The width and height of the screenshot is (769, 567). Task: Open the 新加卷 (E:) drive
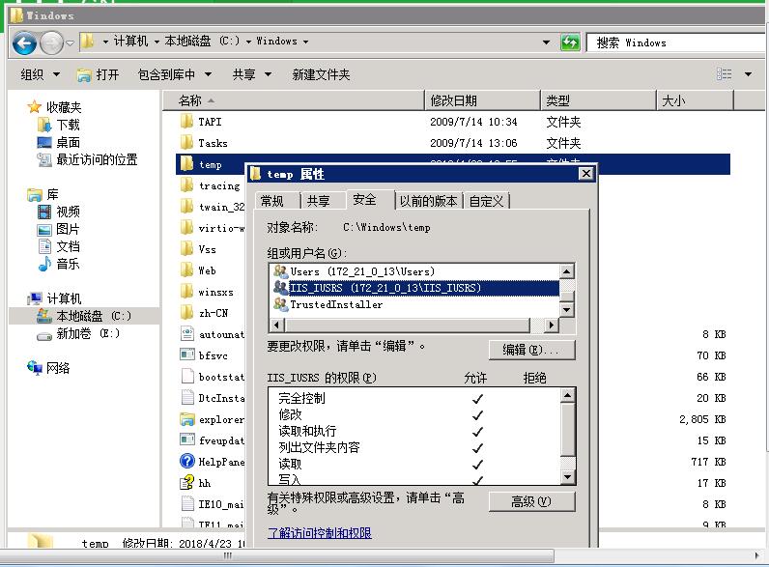87,333
